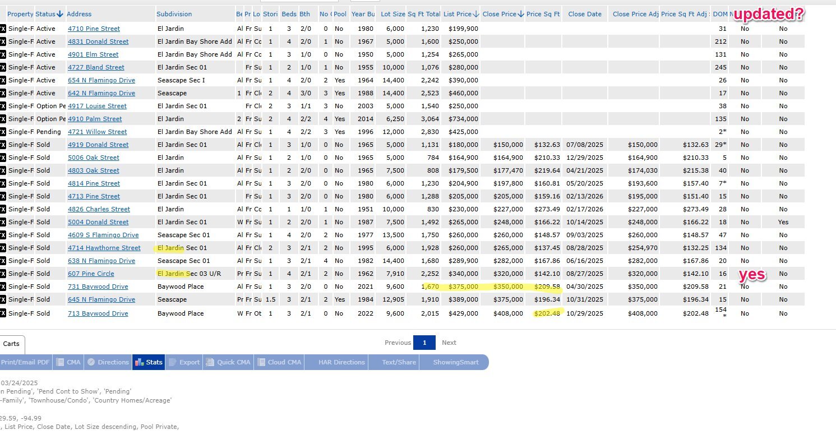836x439 pixels.
Task: Launch Quick CMA from the toolbar
Action: click(228, 362)
